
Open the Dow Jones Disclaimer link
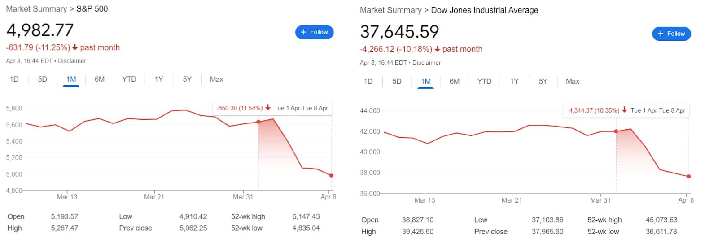pyautogui.click(x=426, y=63)
